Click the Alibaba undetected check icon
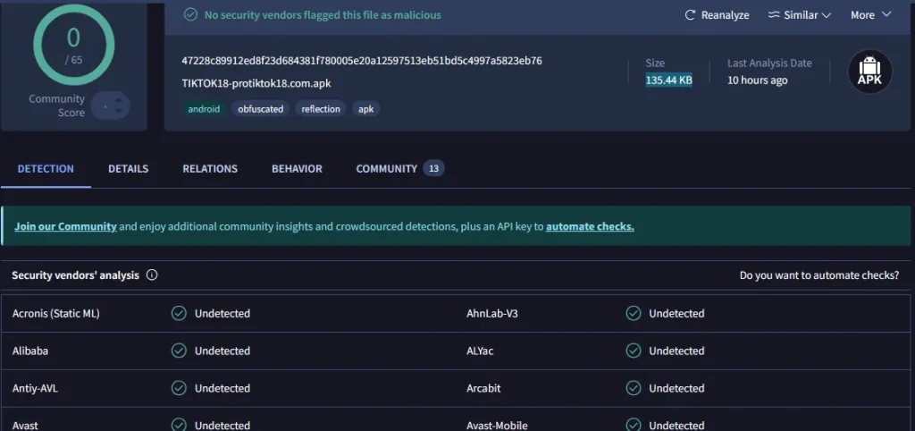The height and width of the screenshot is (431, 915). pos(179,351)
